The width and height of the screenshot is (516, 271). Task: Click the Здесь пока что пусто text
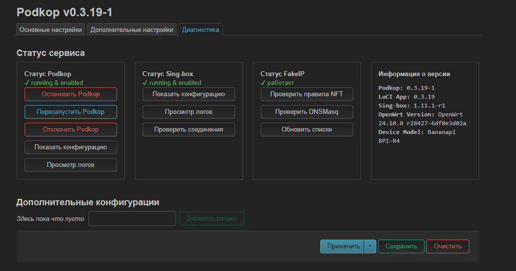point(50,219)
